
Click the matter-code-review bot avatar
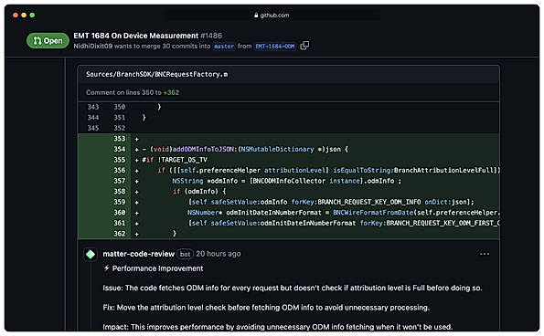[x=91, y=254]
